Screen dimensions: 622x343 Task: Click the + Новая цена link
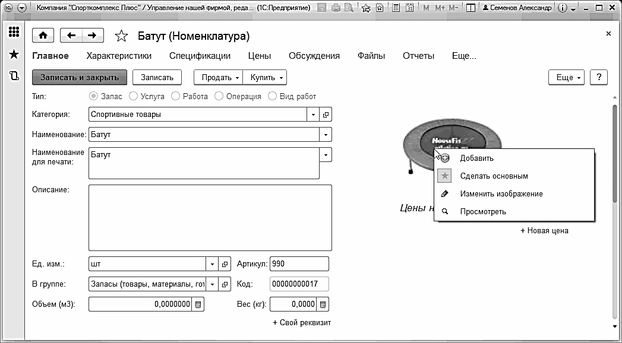(544, 231)
